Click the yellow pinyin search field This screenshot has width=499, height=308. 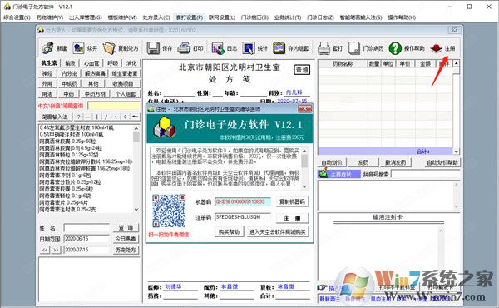pyautogui.click(x=114, y=106)
